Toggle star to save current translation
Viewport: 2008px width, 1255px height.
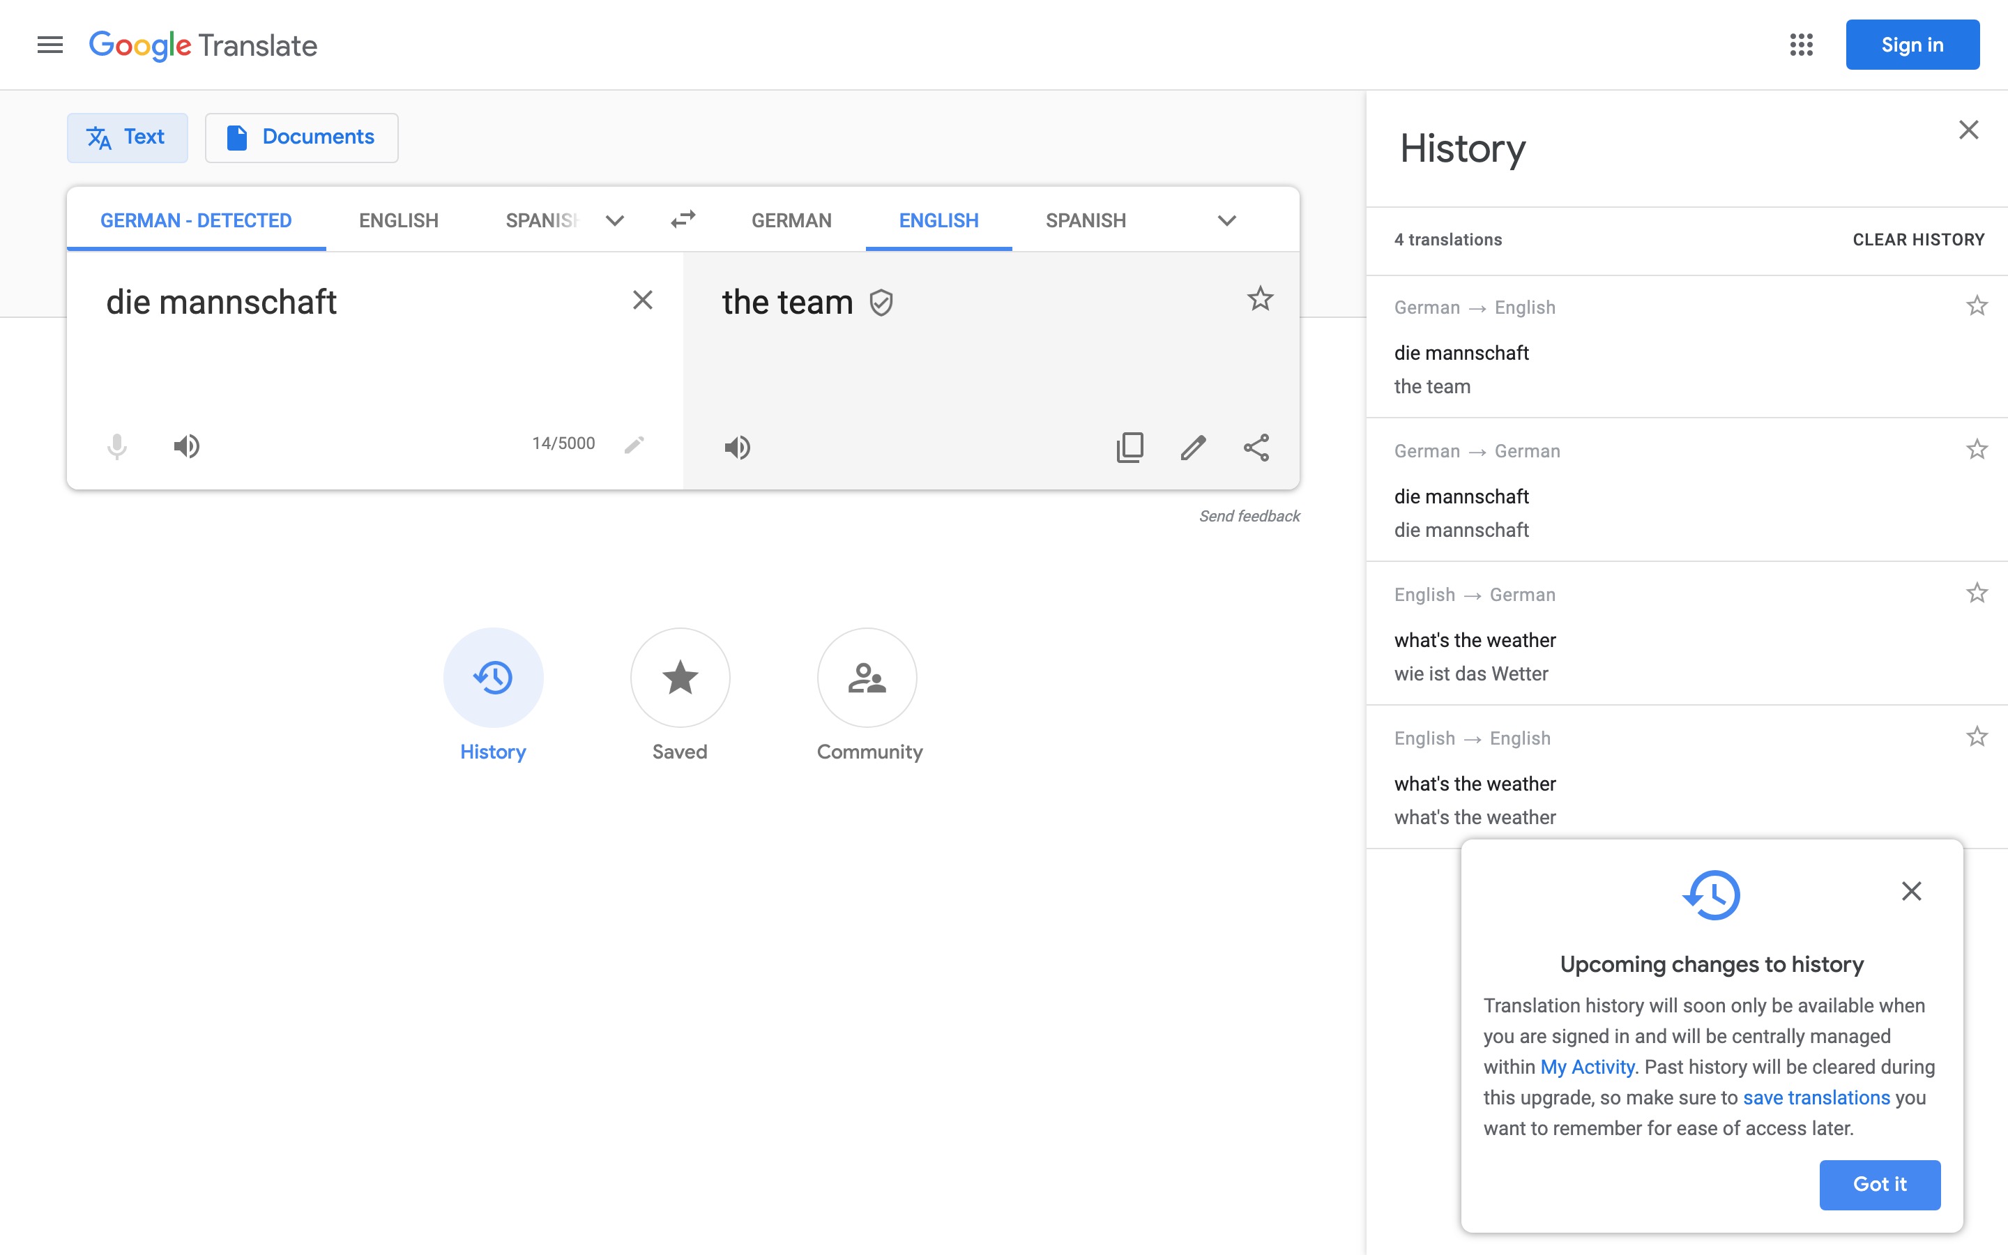[1261, 299]
